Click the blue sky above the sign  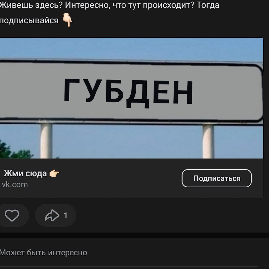click(x=132, y=48)
